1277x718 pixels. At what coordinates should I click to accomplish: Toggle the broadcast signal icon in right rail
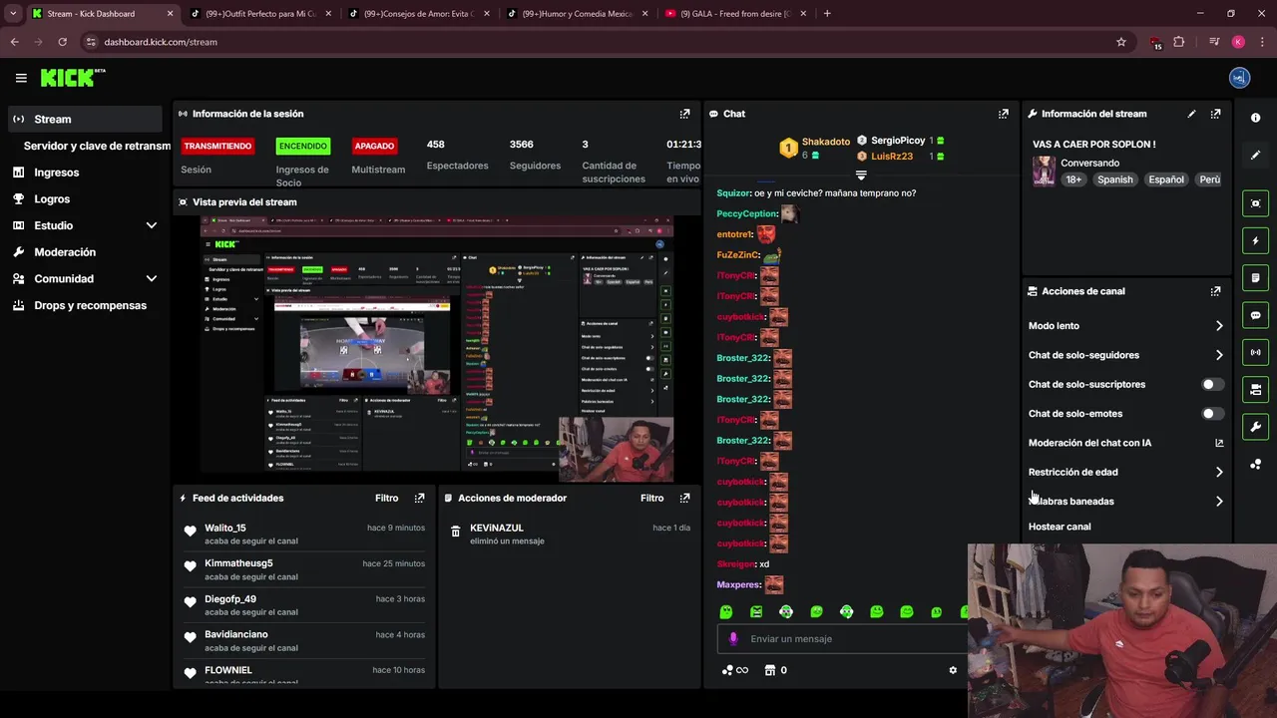tap(1255, 352)
